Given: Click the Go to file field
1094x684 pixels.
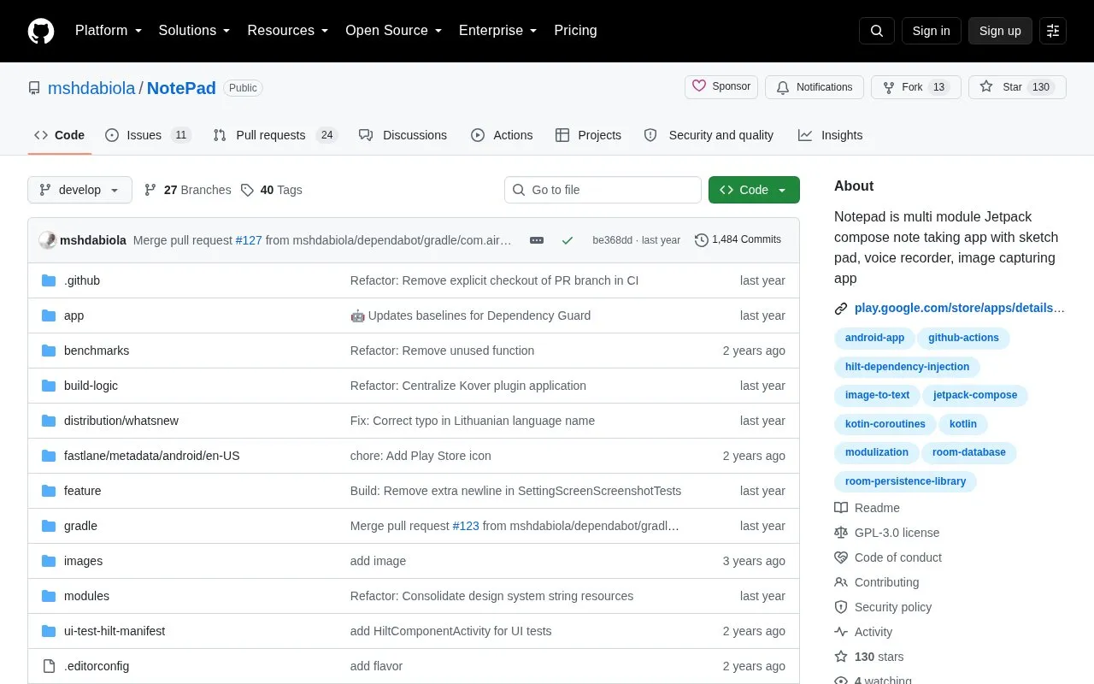Looking at the screenshot, I should click(603, 190).
